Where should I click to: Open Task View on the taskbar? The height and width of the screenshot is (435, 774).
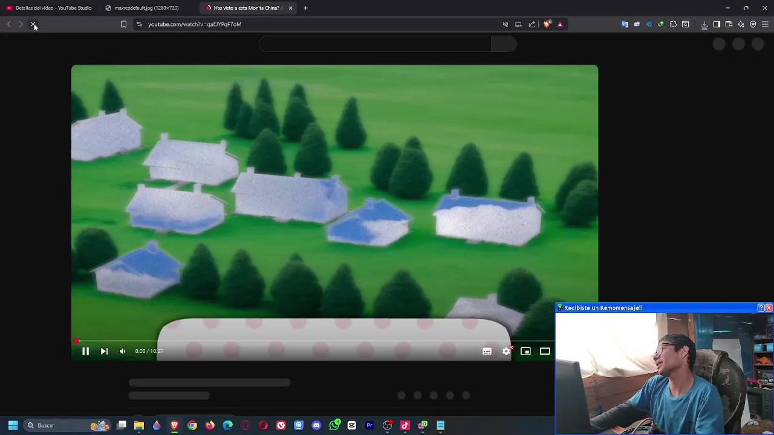(x=122, y=425)
